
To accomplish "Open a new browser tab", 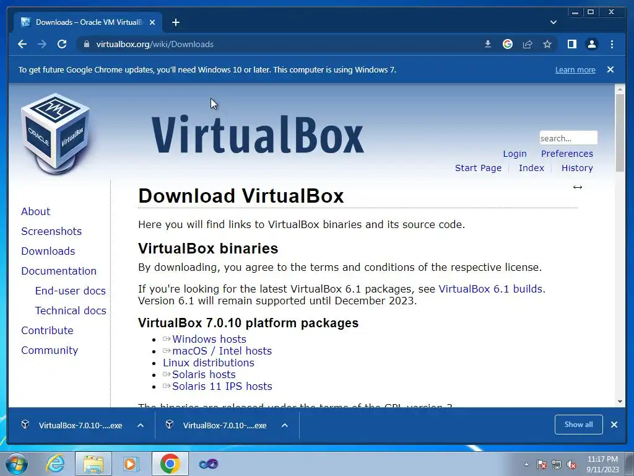I will tap(175, 22).
